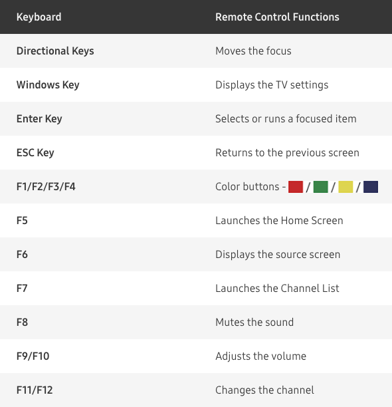This screenshot has height=407, width=392.
Task: Click the F6 key label
Action: [x=22, y=255]
